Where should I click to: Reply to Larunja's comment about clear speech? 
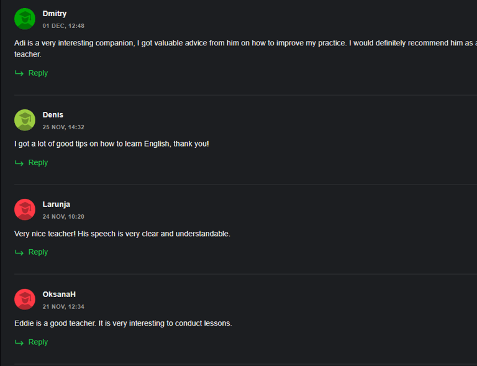[x=38, y=252]
